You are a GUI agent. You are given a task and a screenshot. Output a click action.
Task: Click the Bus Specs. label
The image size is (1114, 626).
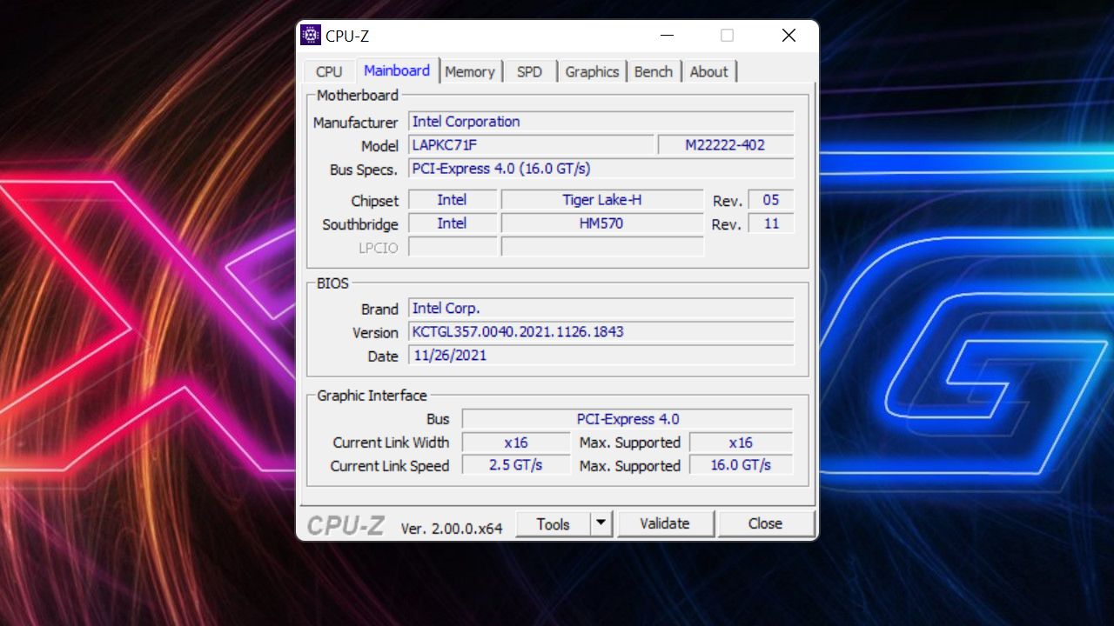(x=364, y=170)
